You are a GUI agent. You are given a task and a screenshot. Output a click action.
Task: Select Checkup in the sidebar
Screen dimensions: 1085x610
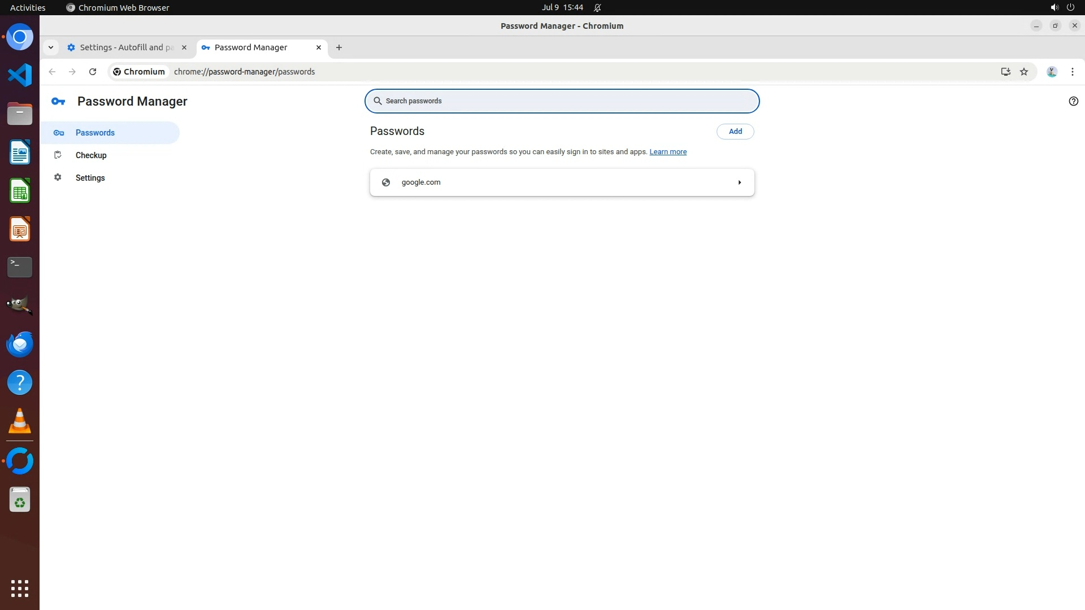pyautogui.click(x=91, y=155)
